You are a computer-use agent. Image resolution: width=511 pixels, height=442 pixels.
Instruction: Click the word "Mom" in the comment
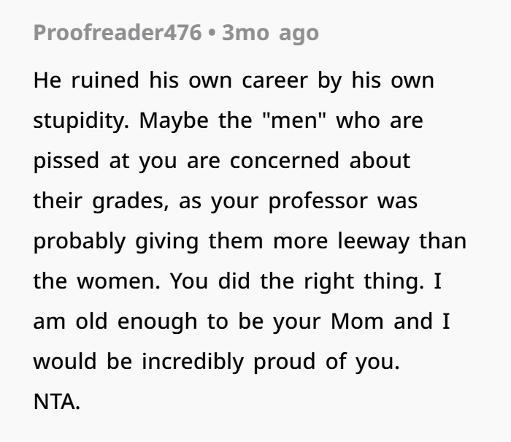click(x=357, y=321)
